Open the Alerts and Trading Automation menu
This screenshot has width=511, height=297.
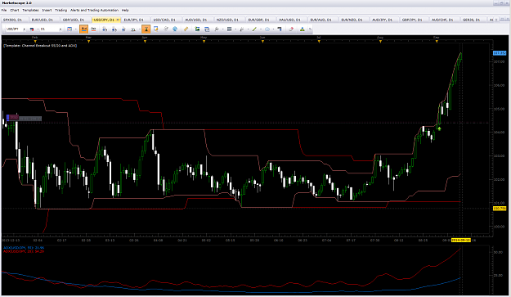pos(94,10)
